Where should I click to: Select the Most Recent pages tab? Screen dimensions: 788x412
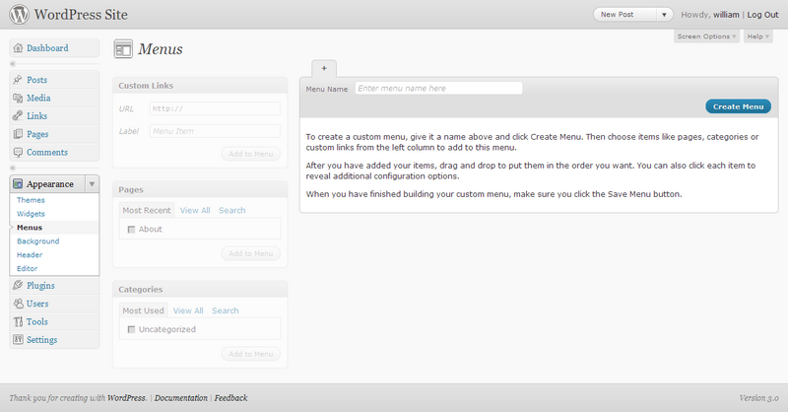pyautogui.click(x=147, y=210)
